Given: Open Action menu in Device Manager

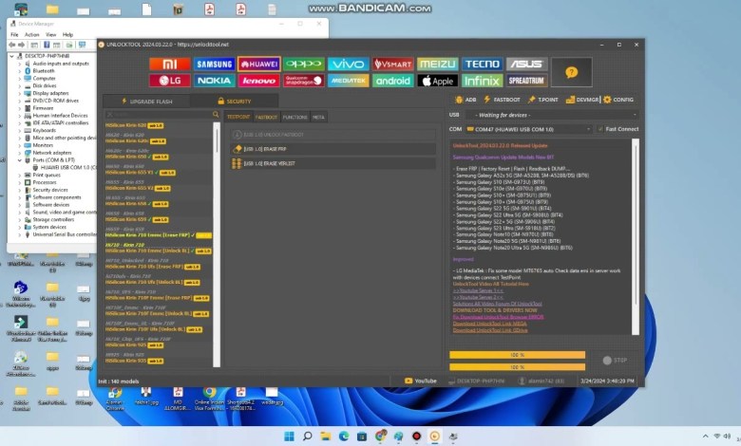Looking at the screenshot, I should pyautogui.click(x=31, y=34).
